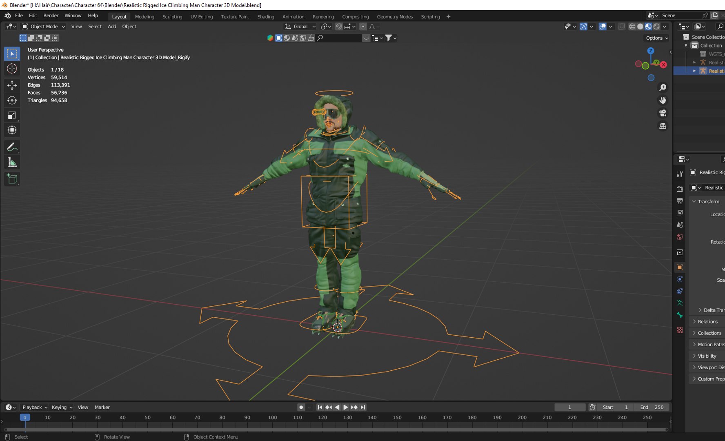Select the Annotate pencil tool
This screenshot has width=725, height=441.
point(12,147)
